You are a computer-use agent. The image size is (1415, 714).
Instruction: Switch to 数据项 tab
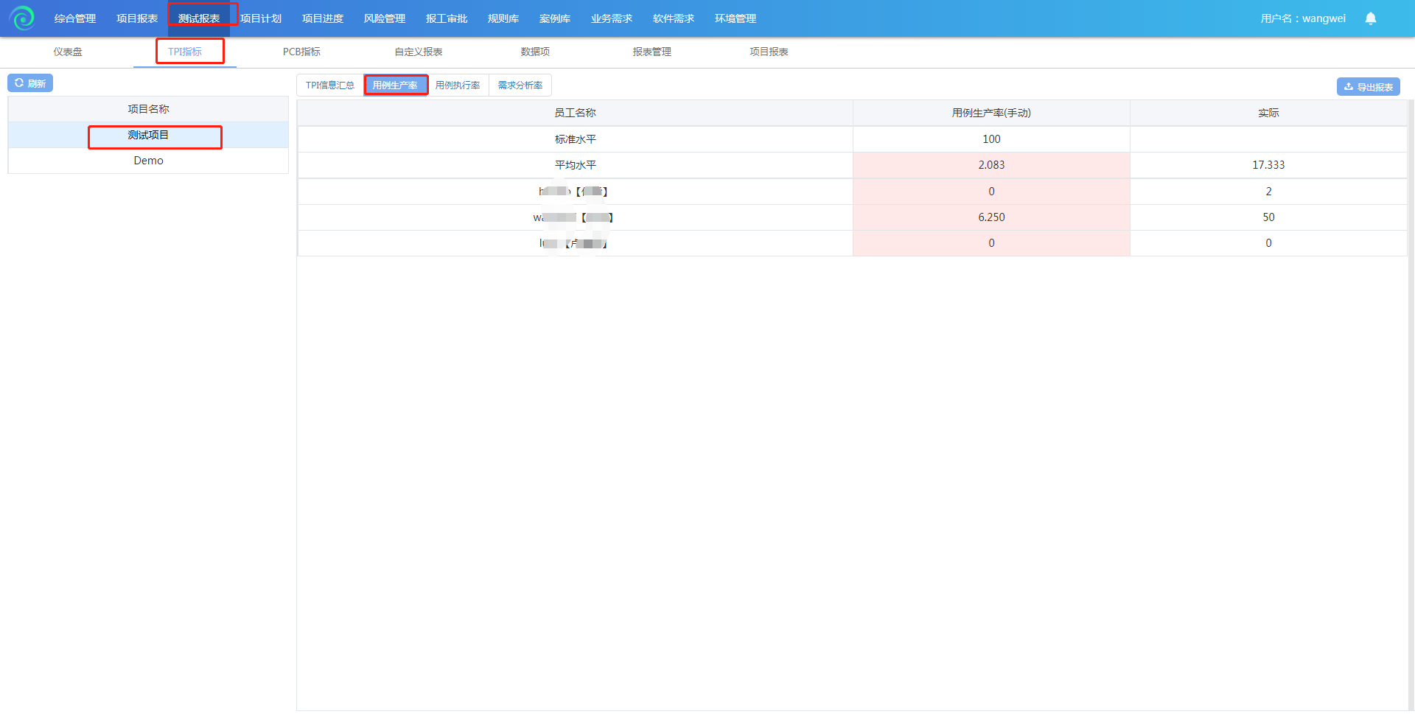coord(535,52)
